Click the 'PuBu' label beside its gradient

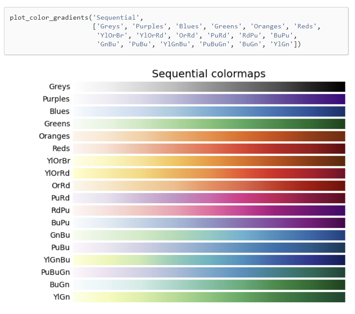click(x=60, y=248)
